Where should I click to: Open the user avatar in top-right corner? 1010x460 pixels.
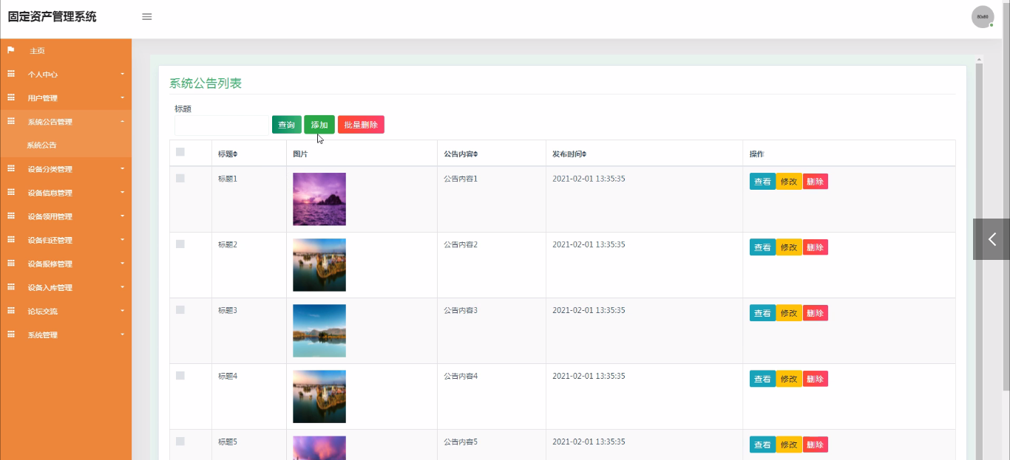pos(983,16)
